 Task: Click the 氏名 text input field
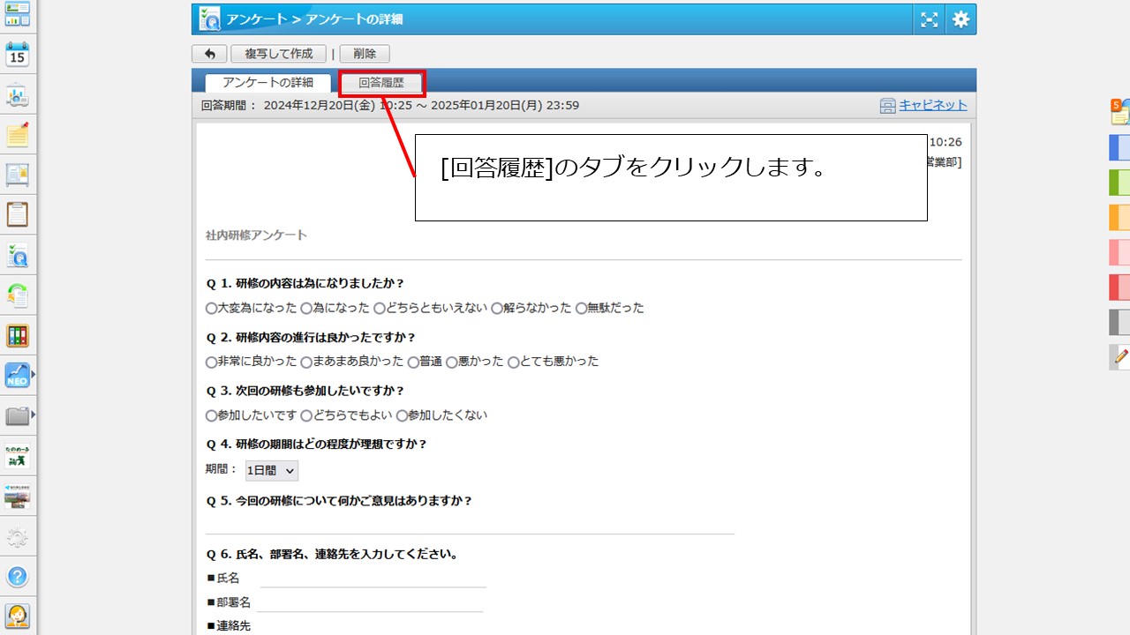(x=373, y=579)
